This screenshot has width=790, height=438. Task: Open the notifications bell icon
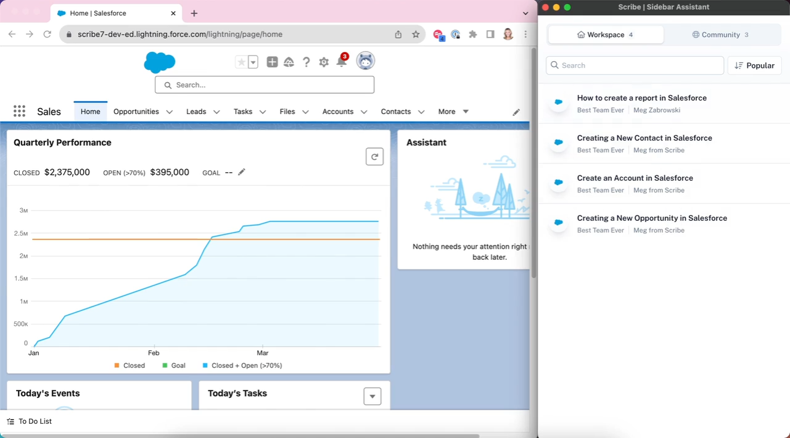click(x=342, y=61)
